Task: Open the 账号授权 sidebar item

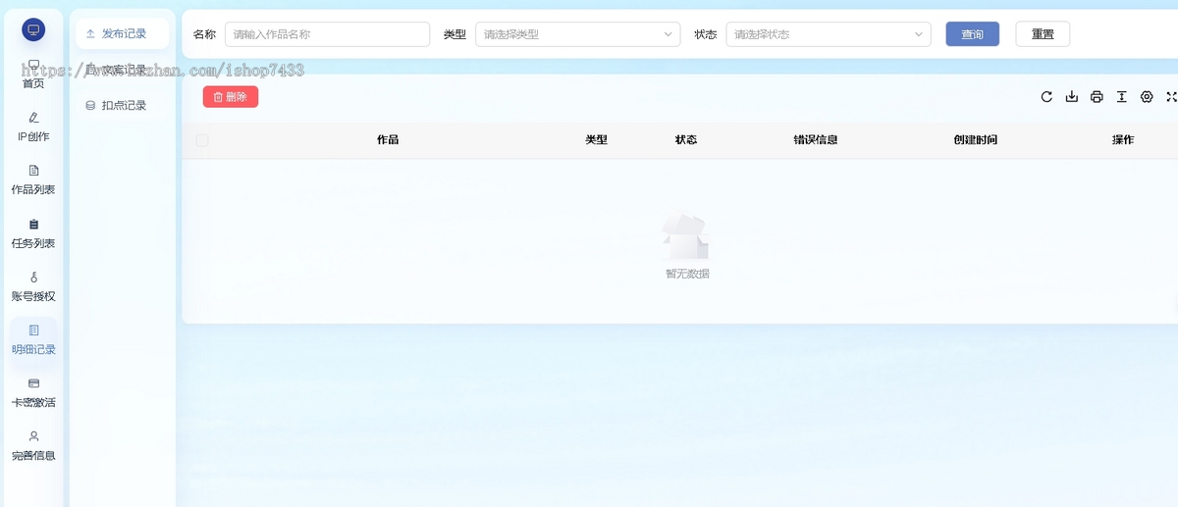Action: (x=33, y=287)
